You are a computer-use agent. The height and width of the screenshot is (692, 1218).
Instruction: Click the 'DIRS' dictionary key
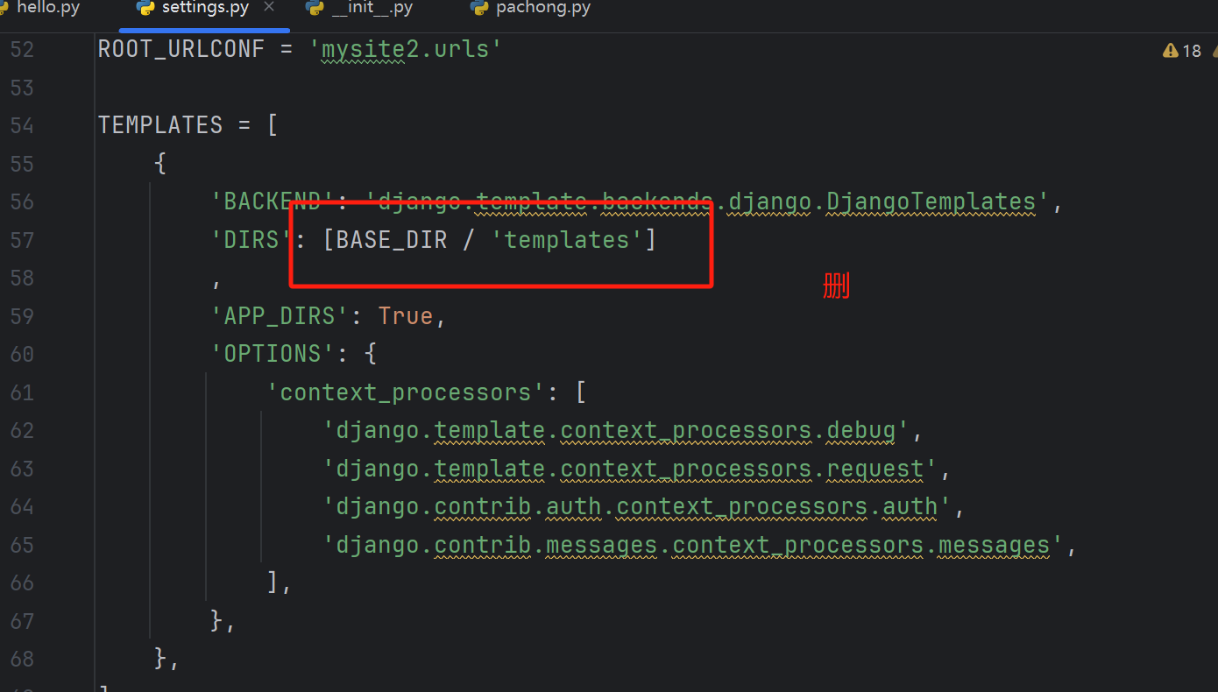(251, 239)
